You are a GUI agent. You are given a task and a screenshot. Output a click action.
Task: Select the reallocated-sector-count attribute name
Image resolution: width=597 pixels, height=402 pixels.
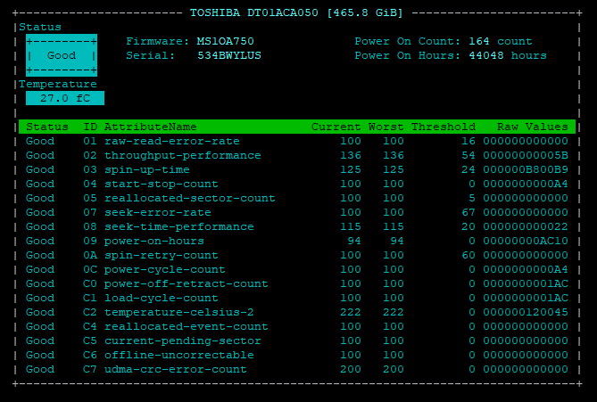click(x=189, y=198)
